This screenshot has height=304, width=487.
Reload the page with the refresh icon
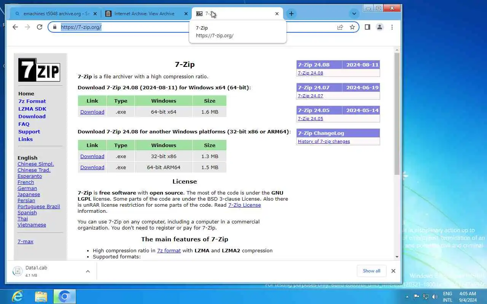40,27
